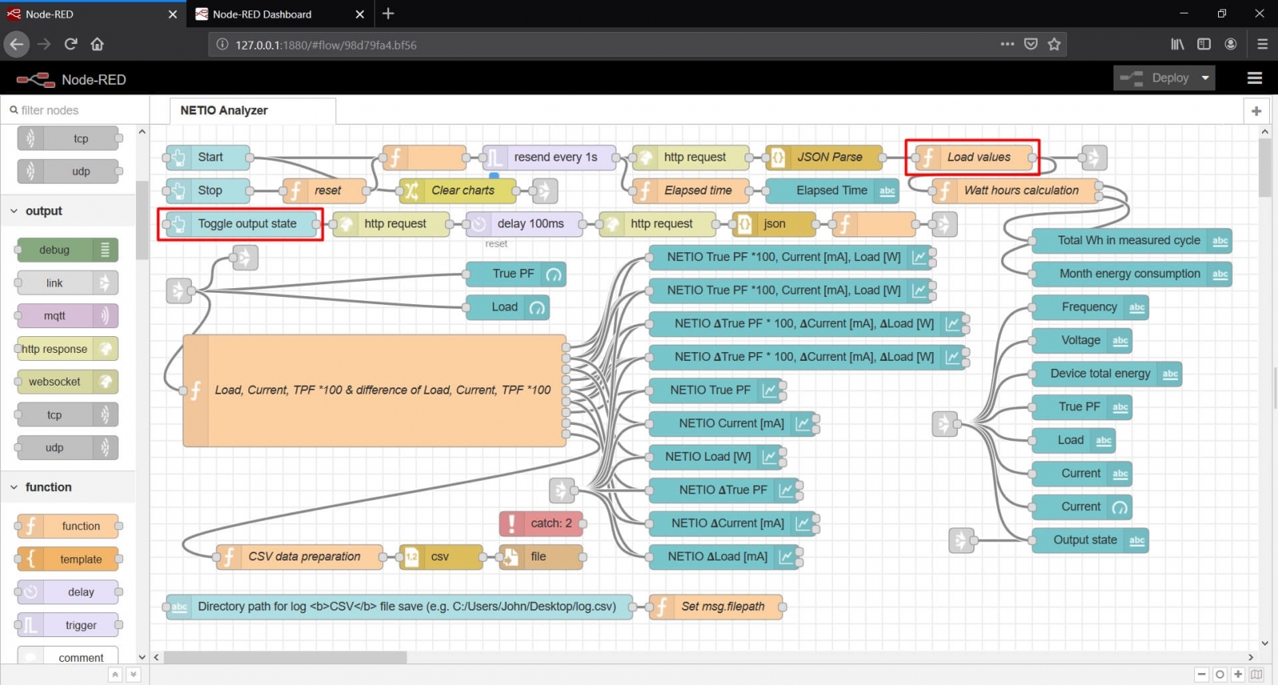Select the csv node in the flow
This screenshot has width=1278, height=685.
click(441, 556)
